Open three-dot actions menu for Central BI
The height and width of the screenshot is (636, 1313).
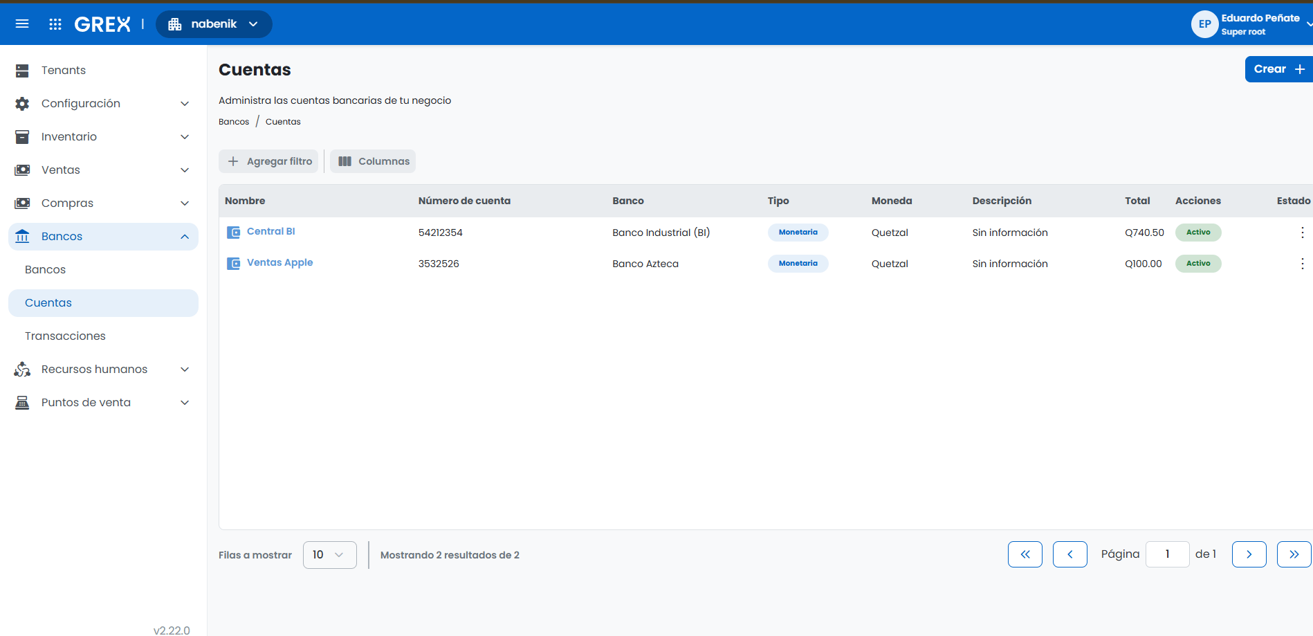tap(1302, 233)
